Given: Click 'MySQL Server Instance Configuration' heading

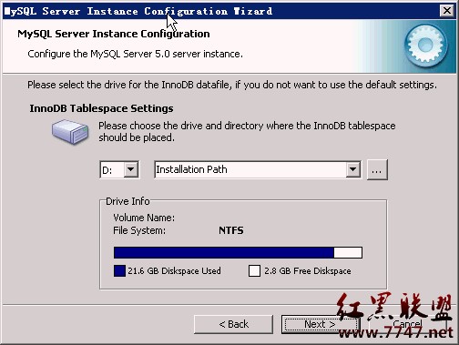Looking at the screenshot, I should (114, 34).
